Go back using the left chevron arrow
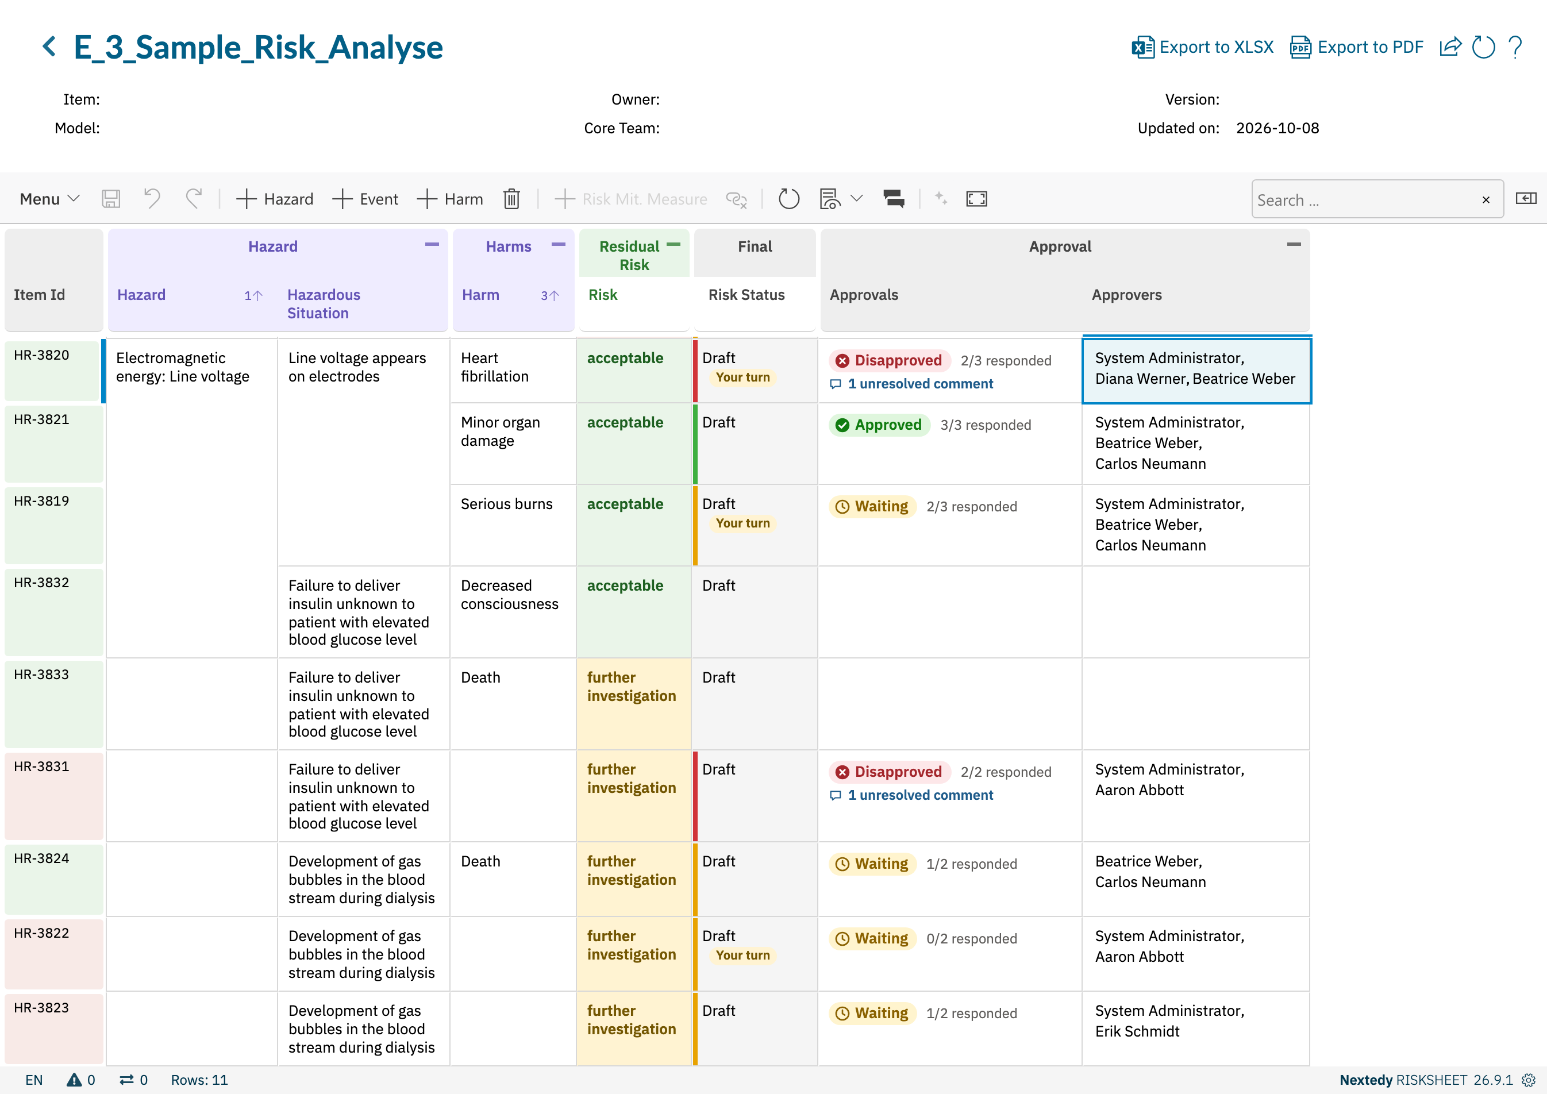The width and height of the screenshot is (1547, 1094). [48, 47]
